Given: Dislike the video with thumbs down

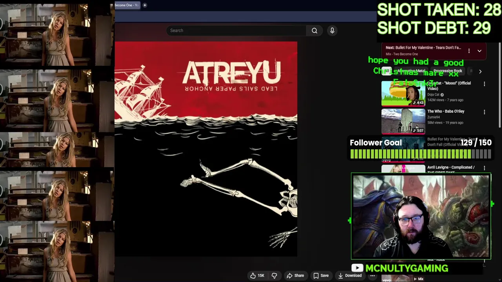Looking at the screenshot, I should [275, 275].
